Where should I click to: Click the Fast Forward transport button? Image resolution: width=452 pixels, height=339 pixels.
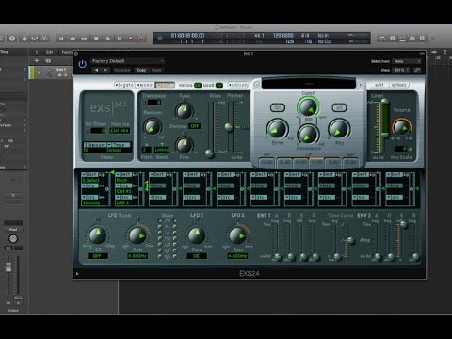coord(85,39)
